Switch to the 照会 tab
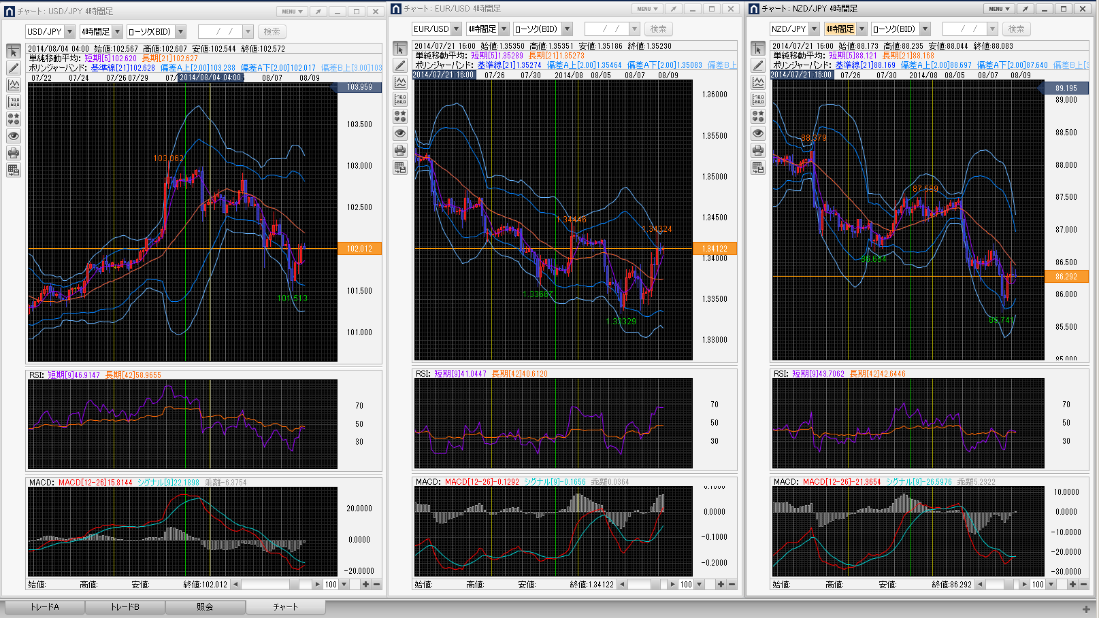 [x=205, y=606]
